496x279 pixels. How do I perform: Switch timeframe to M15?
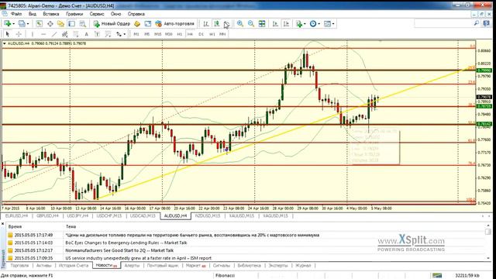(x=157, y=34)
